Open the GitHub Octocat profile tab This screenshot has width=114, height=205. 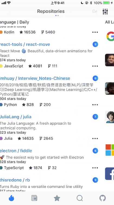coord(103,198)
